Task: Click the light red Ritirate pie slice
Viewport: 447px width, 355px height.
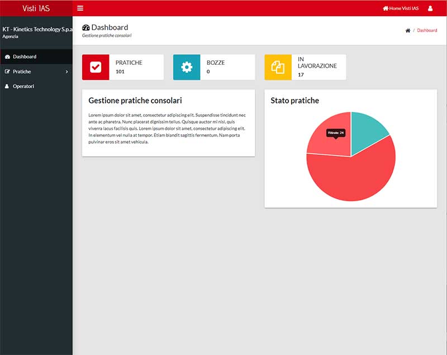Action: 335,145
